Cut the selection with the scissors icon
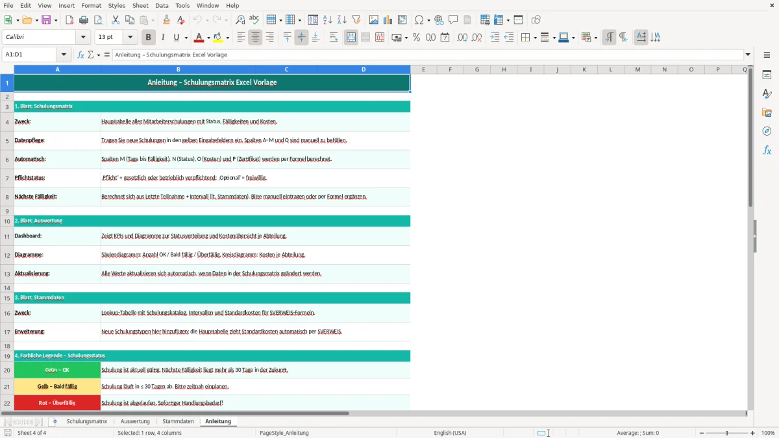 (x=116, y=20)
